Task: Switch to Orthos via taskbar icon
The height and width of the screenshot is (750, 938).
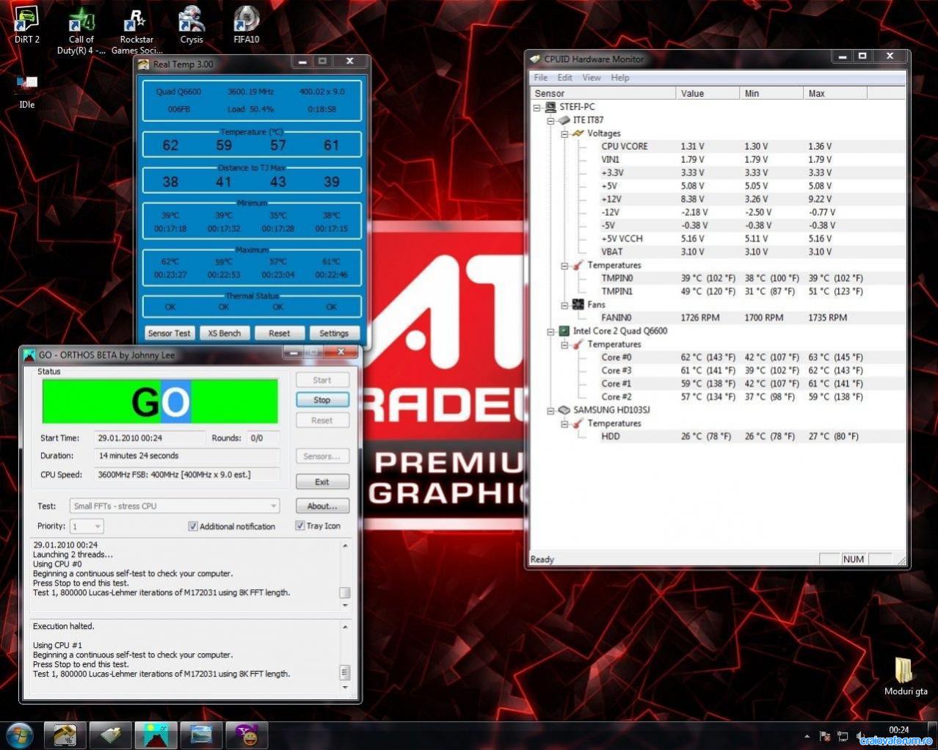Action: [x=156, y=735]
